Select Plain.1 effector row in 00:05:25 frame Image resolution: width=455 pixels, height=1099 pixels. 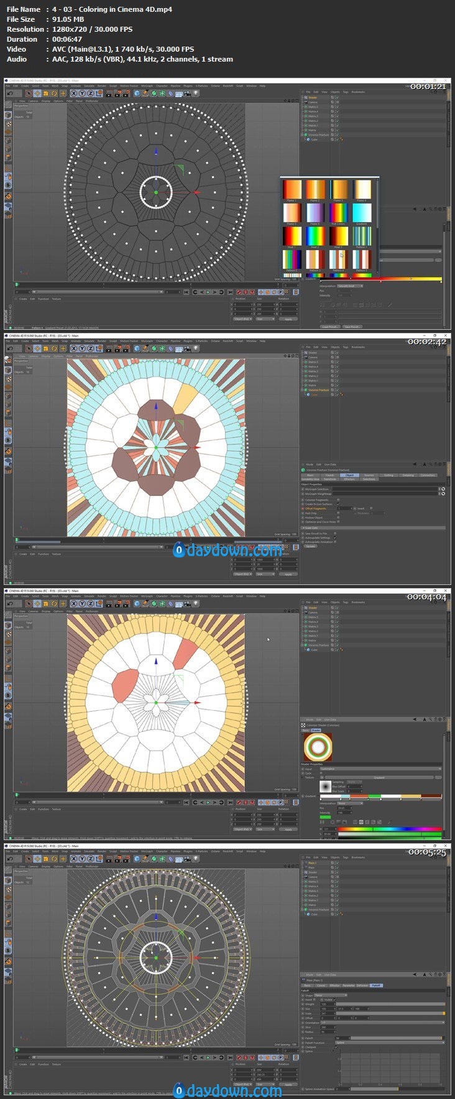tap(313, 863)
